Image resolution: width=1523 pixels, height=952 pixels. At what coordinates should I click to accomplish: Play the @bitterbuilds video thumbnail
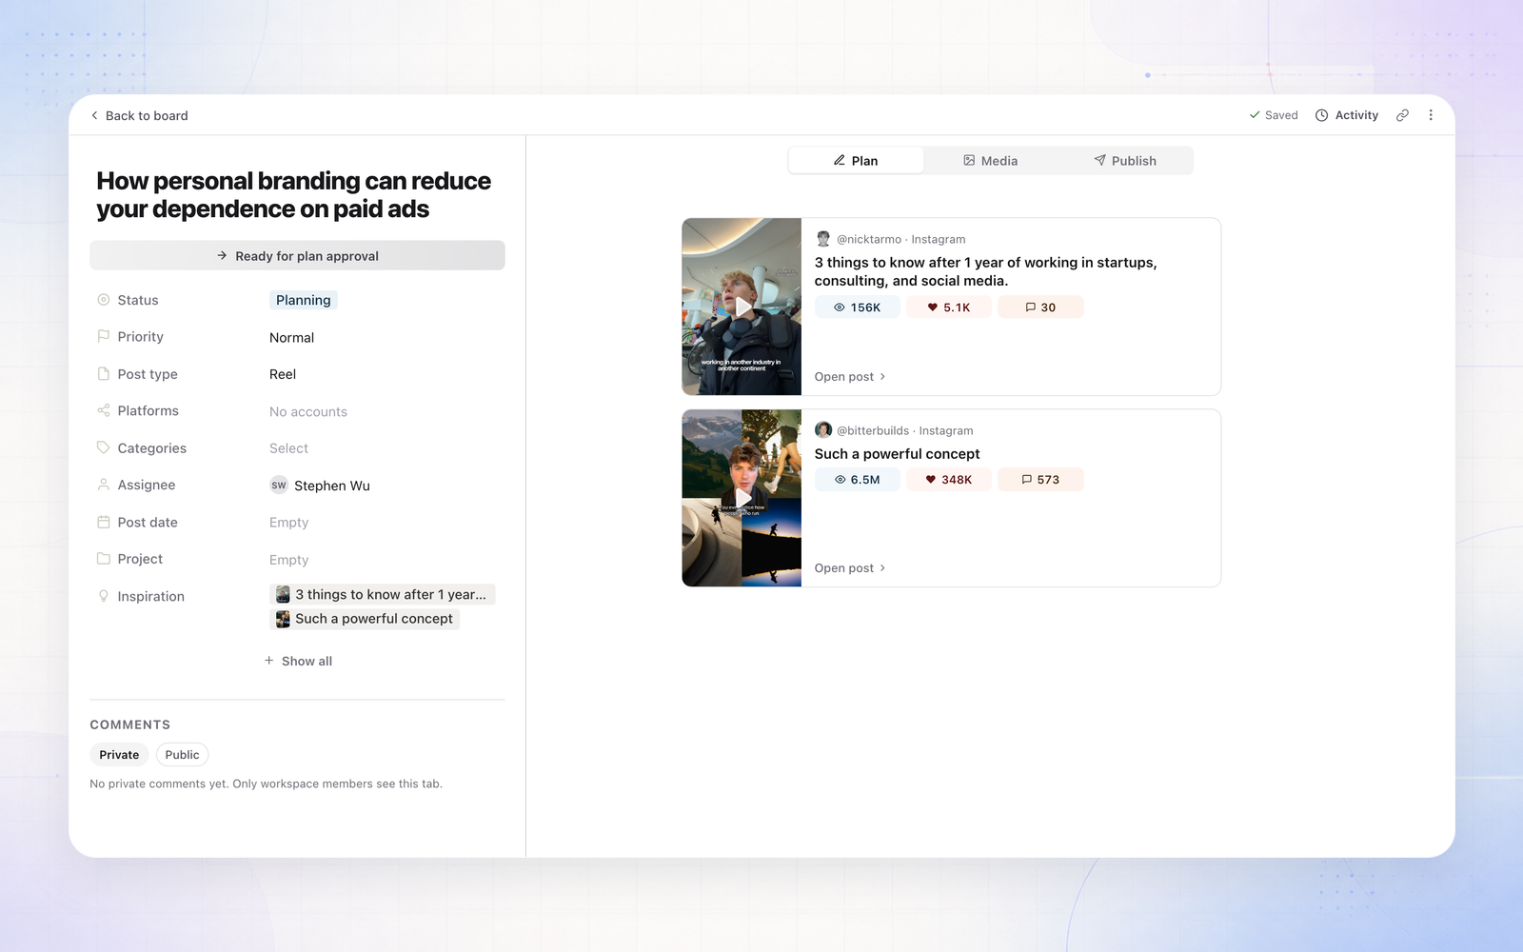click(742, 498)
